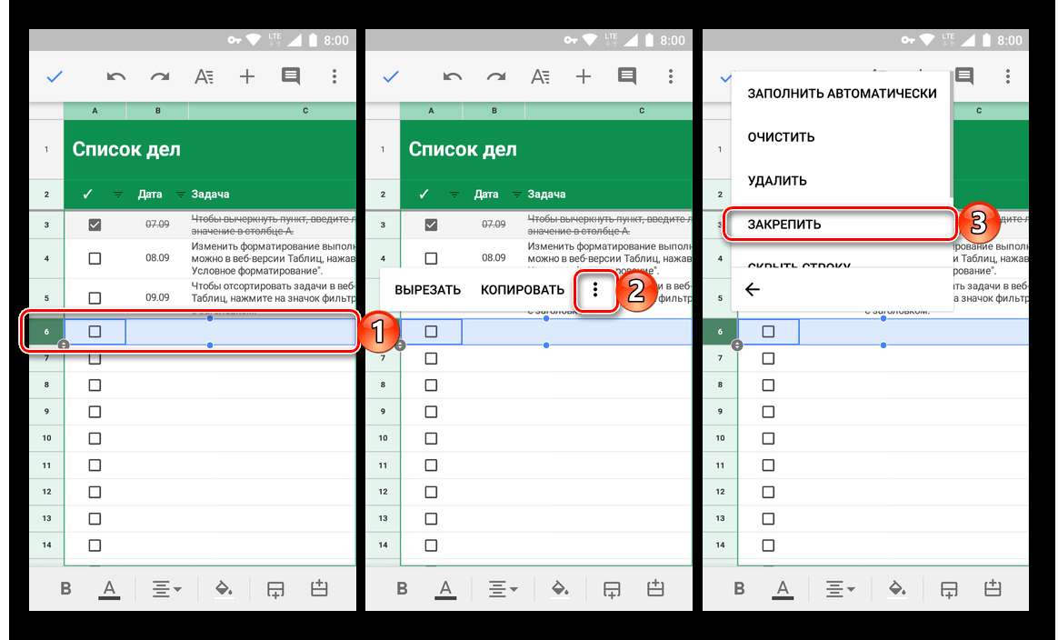
Task: Toggle bold on the left phone toolbar
Action: [65, 589]
